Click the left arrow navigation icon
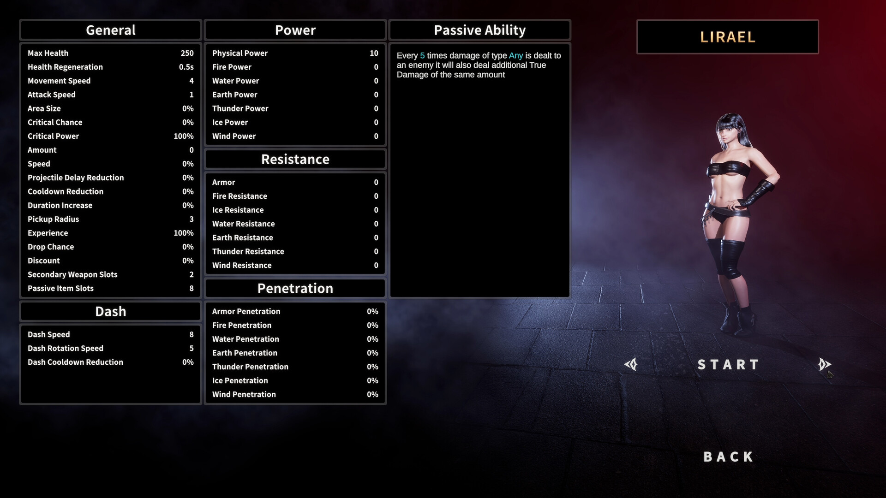The height and width of the screenshot is (498, 886). click(x=631, y=364)
